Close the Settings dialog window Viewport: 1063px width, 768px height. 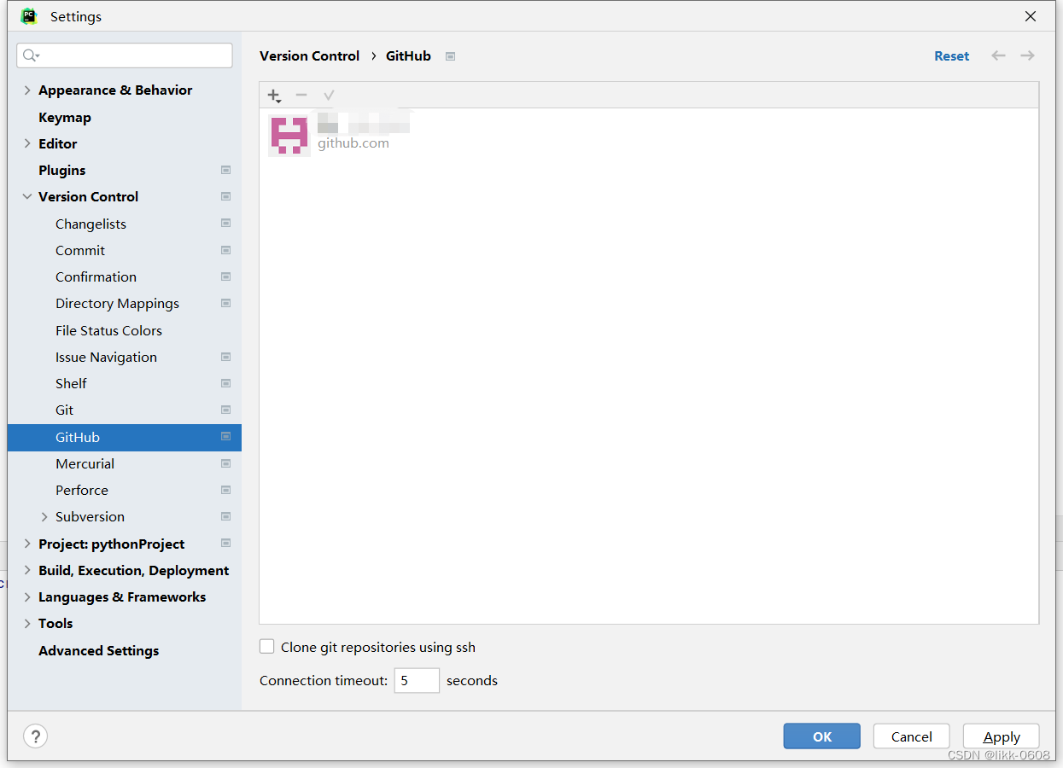pos(1031,16)
